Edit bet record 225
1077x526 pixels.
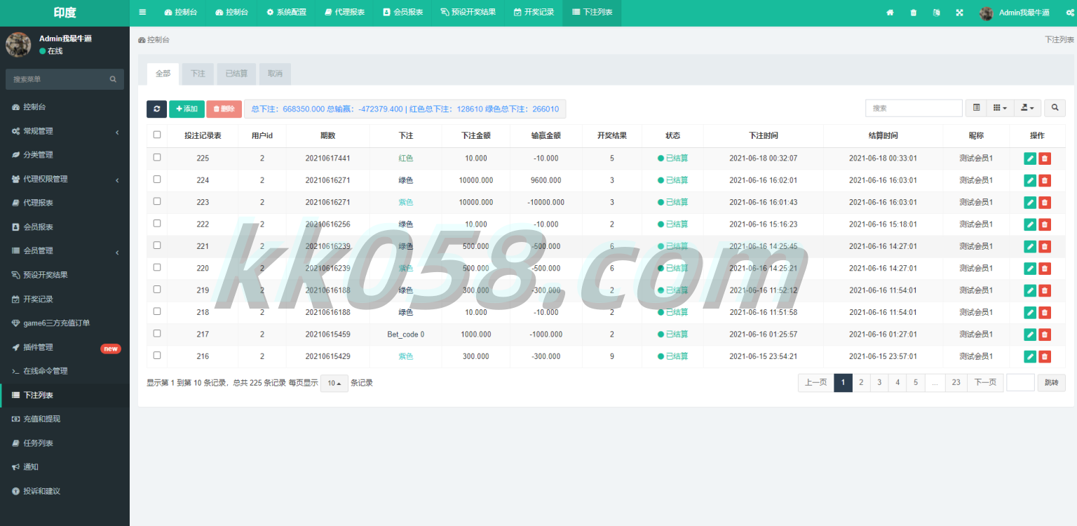point(1030,159)
